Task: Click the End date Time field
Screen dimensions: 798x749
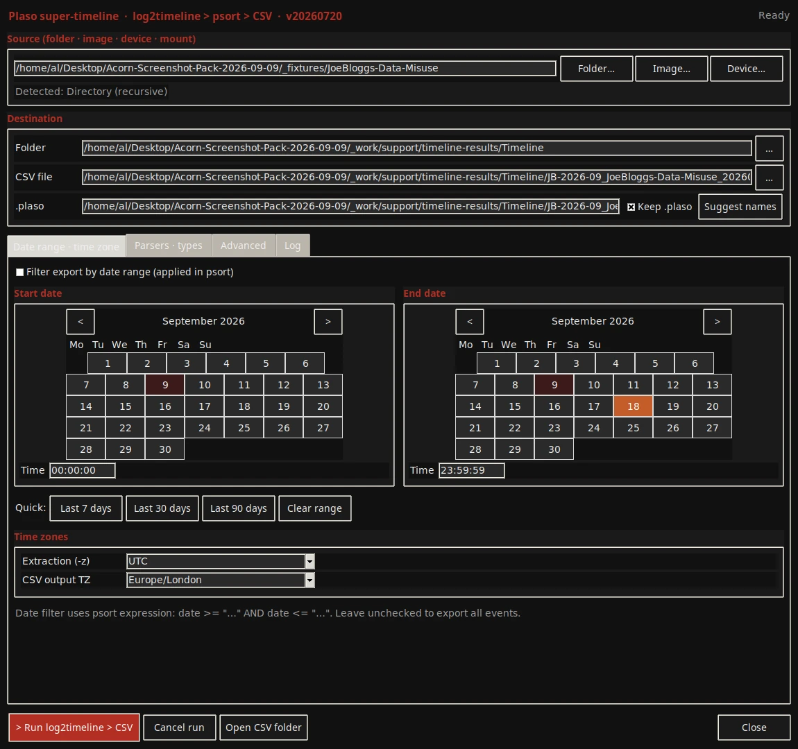Action: (472, 470)
